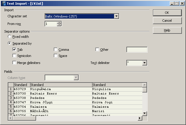
Task: Increase the From row value
Action: pyautogui.click(x=59, y=23)
